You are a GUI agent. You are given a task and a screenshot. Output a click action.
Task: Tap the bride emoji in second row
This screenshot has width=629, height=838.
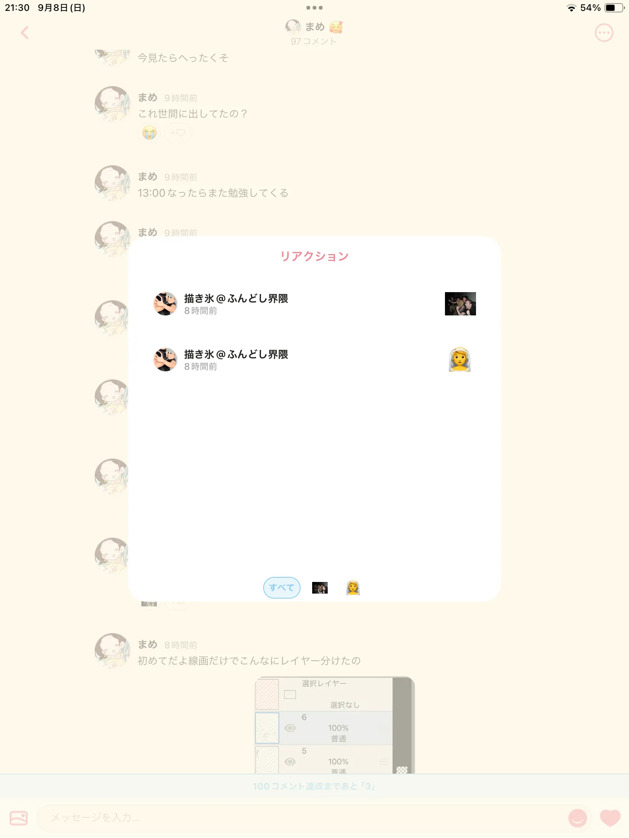point(460,360)
